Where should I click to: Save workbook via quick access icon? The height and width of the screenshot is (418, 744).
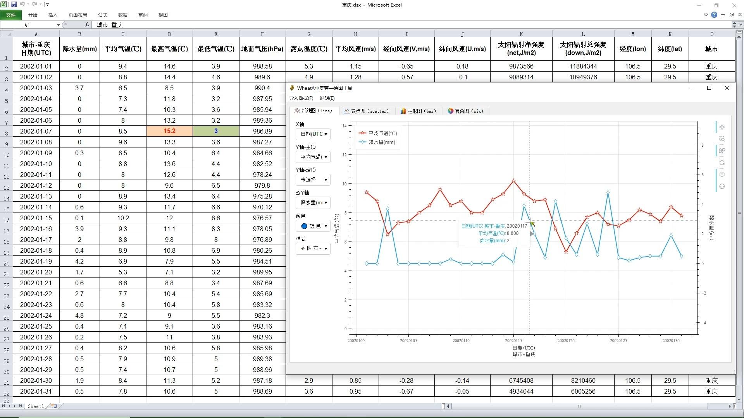click(14, 4)
